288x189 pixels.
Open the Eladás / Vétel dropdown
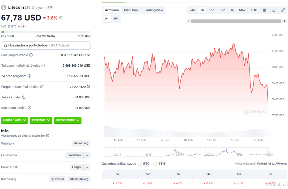14,120
